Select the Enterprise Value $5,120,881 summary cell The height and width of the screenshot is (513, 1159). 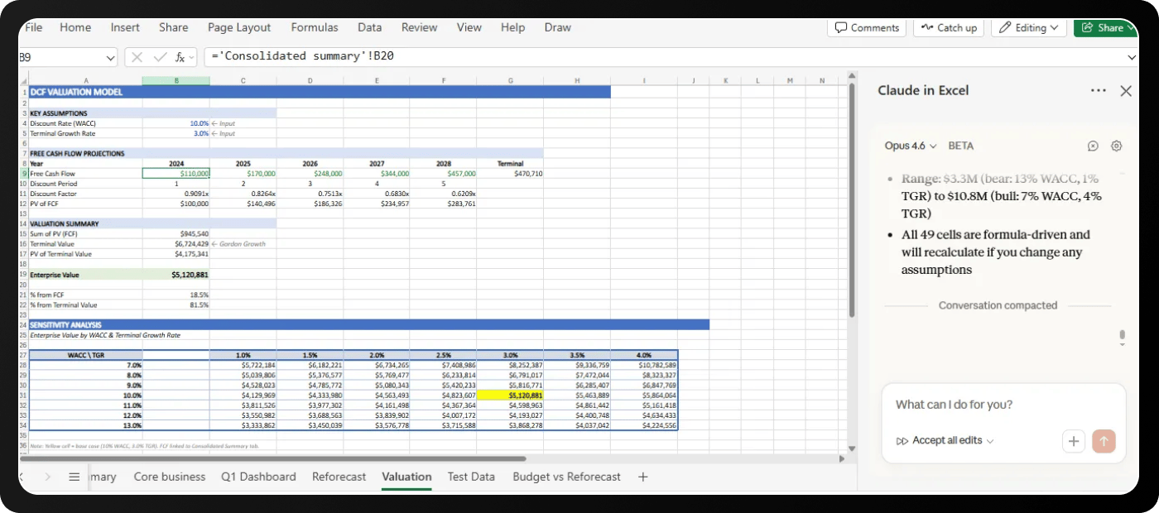coord(176,274)
